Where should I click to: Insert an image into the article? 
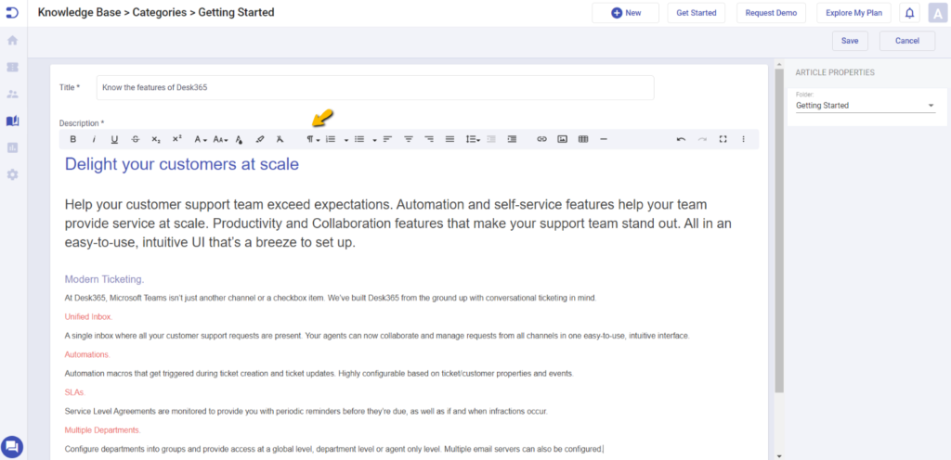click(x=562, y=139)
